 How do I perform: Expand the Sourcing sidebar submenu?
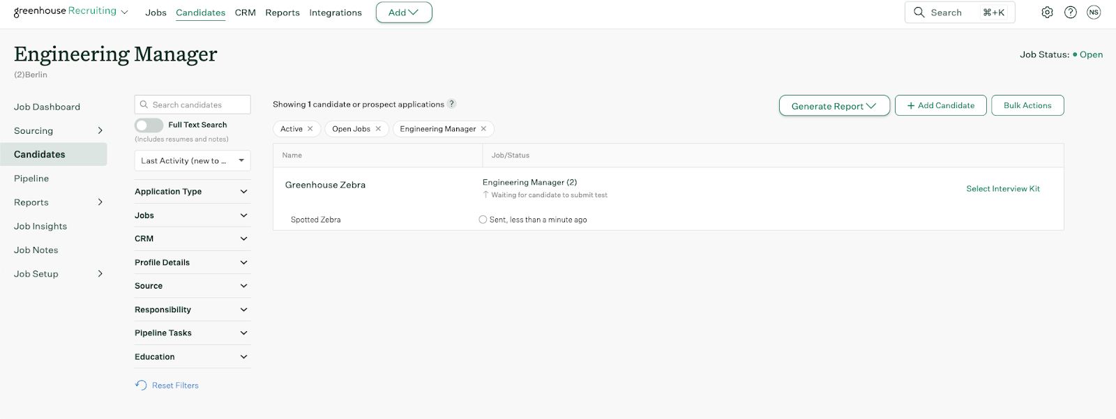pyautogui.click(x=100, y=130)
